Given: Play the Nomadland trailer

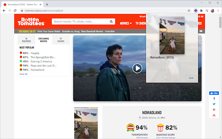Looking at the screenshot, I should pos(137,68).
